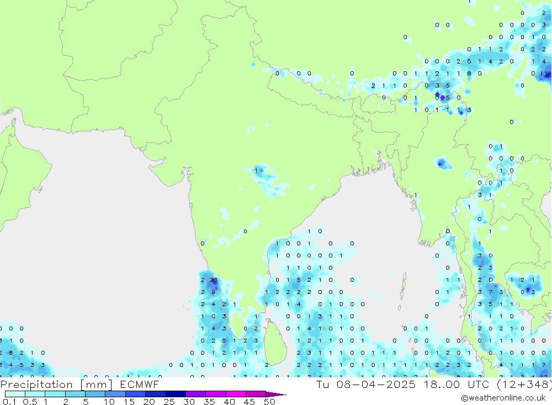552x405 pixels.
Task: Click the '25' legend scale label
Action: point(169,402)
